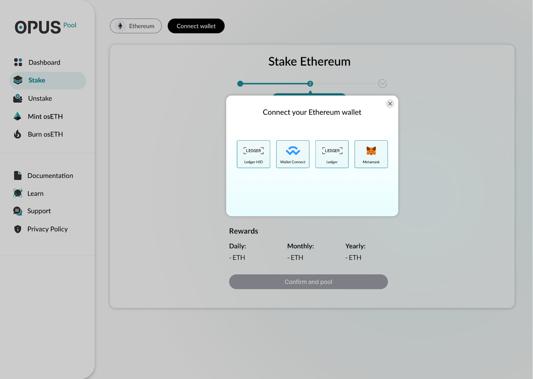
Task: Click the Dashboard grid icon
Action: (x=17, y=62)
